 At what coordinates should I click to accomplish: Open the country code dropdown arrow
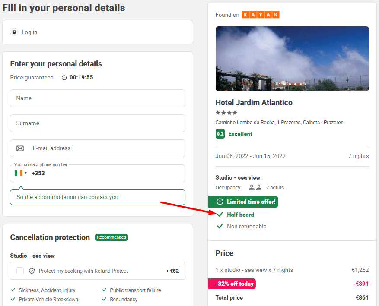click(25, 173)
